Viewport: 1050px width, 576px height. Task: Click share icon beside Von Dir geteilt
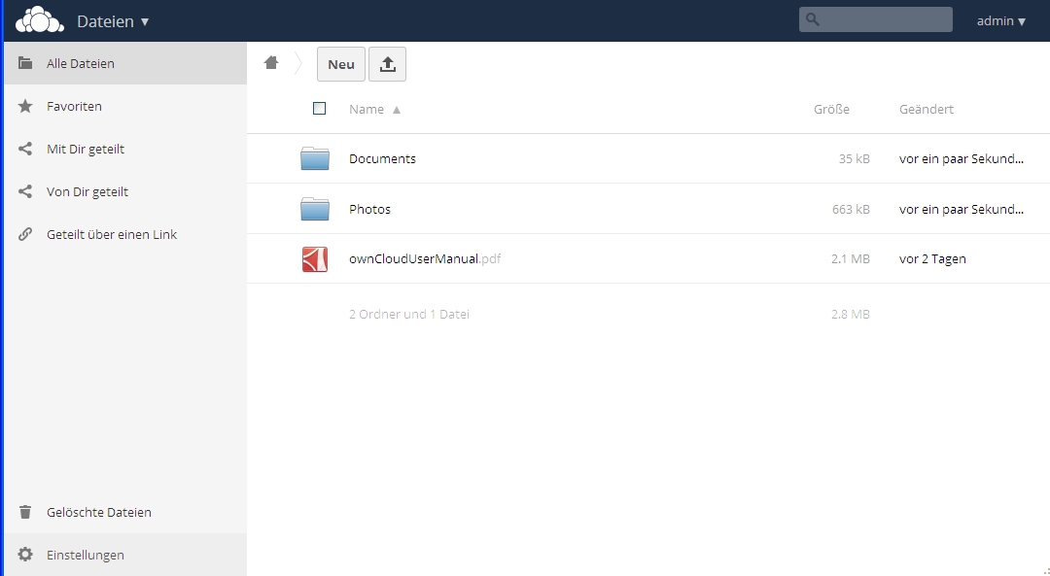(24, 191)
